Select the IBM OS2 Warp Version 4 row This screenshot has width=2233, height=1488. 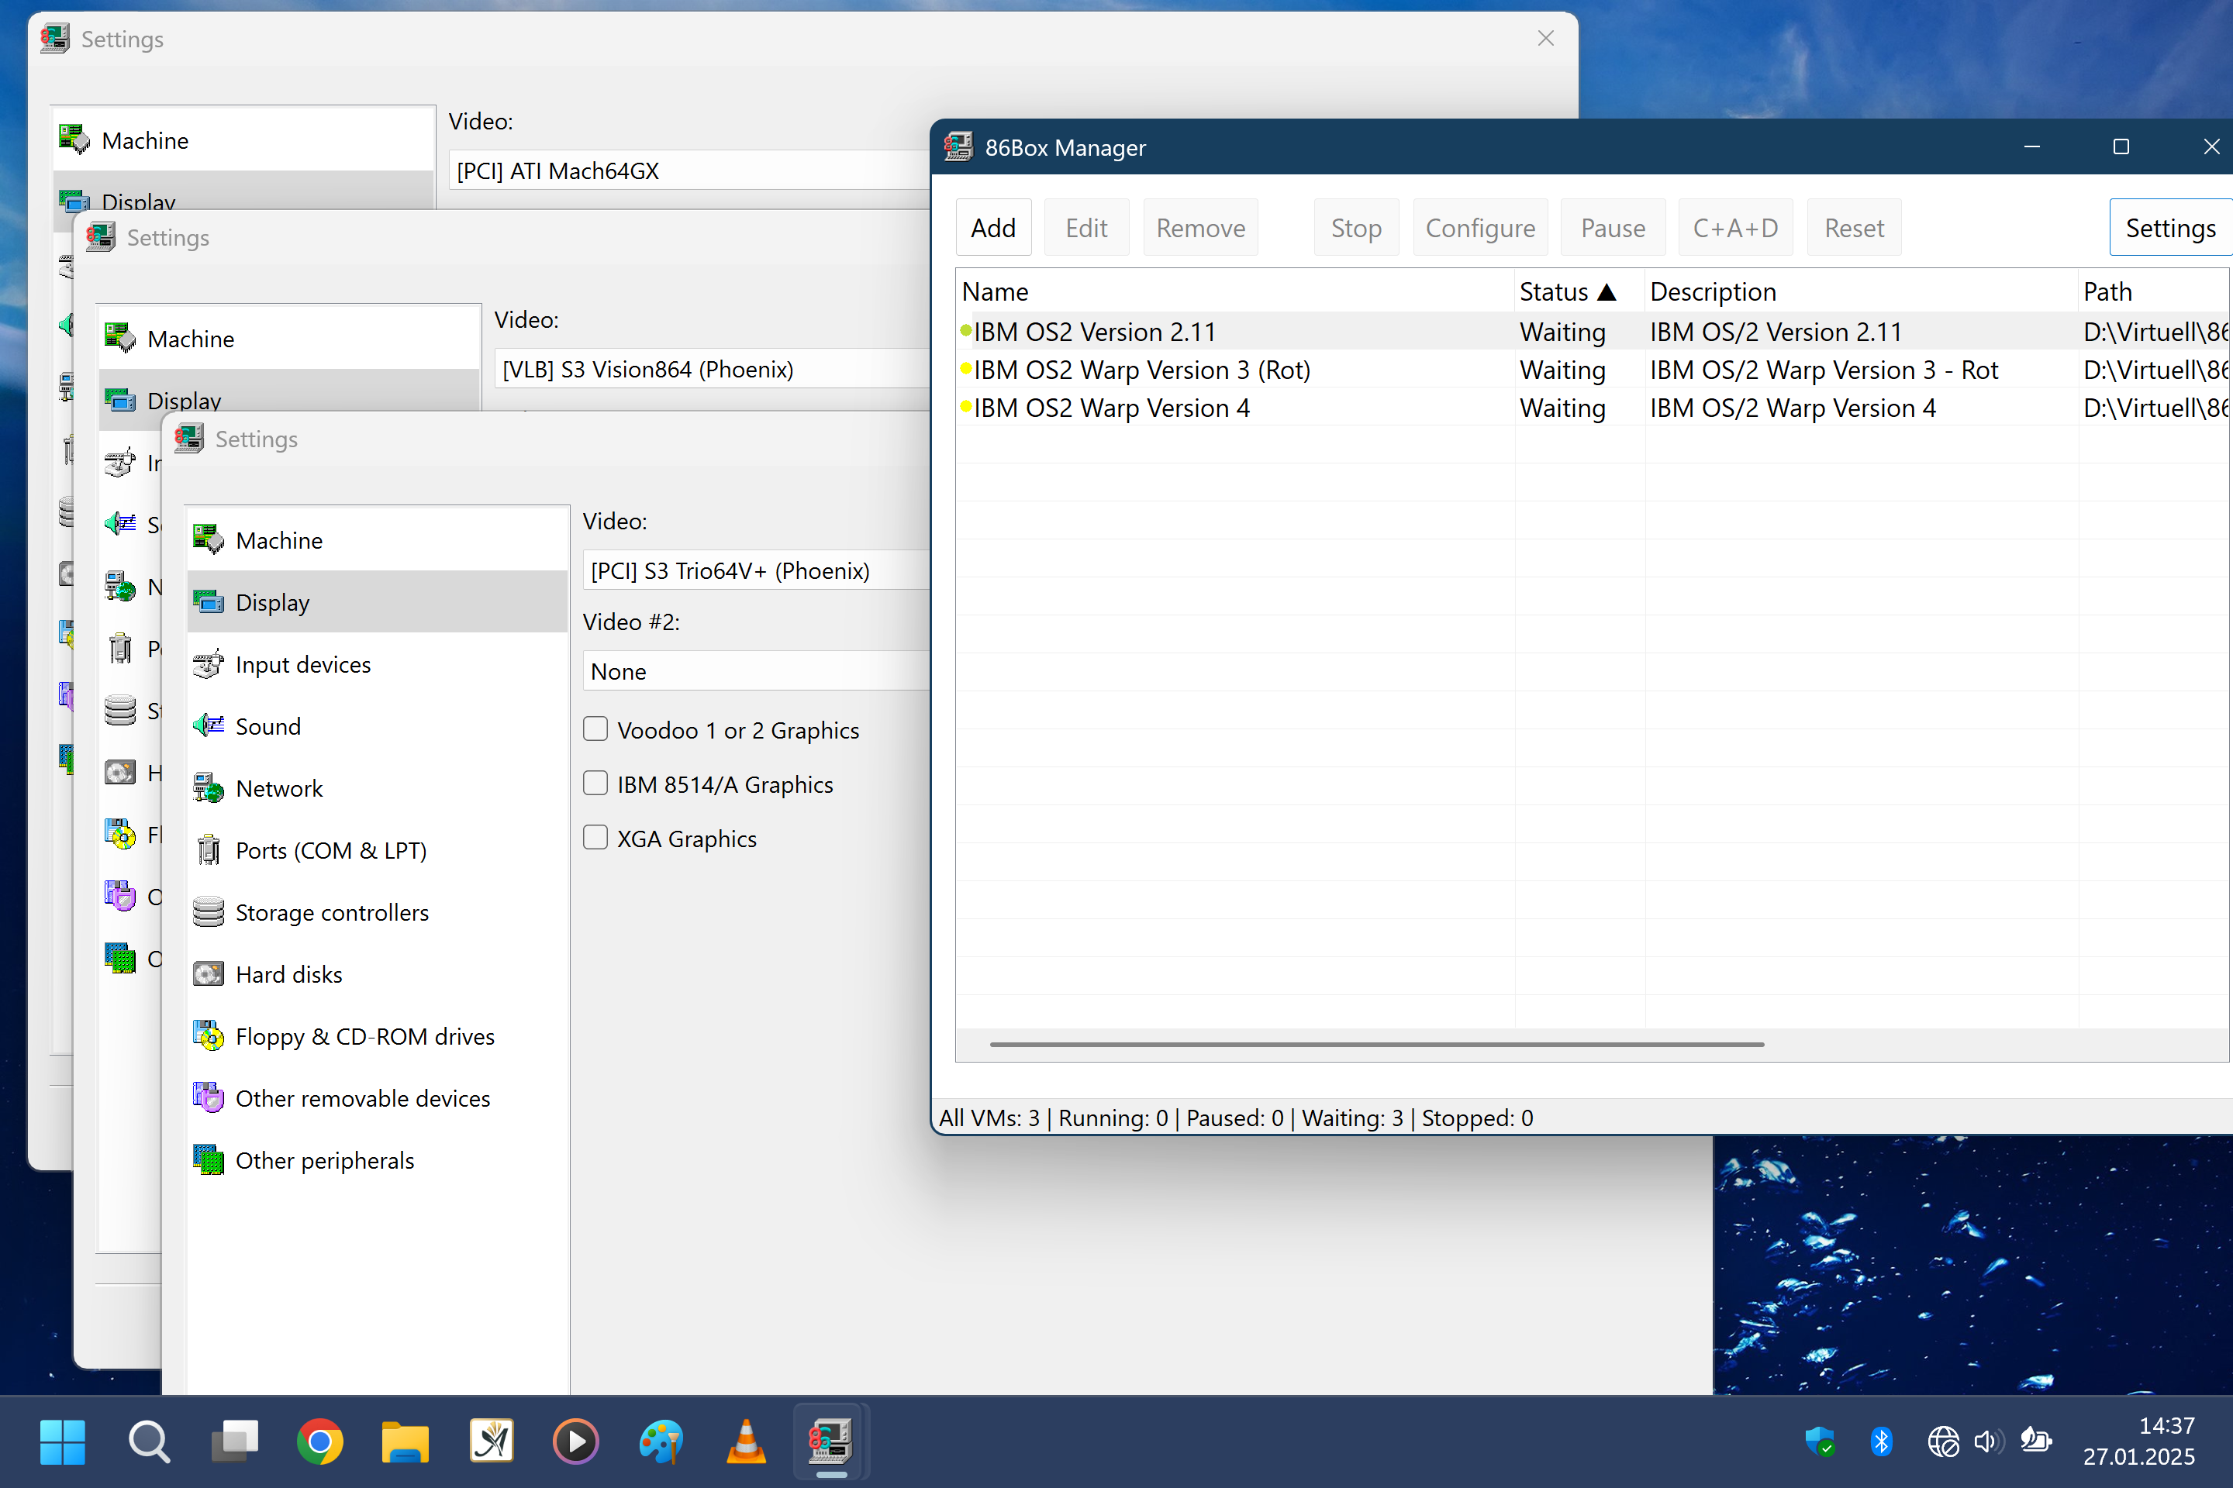(x=1593, y=407)
